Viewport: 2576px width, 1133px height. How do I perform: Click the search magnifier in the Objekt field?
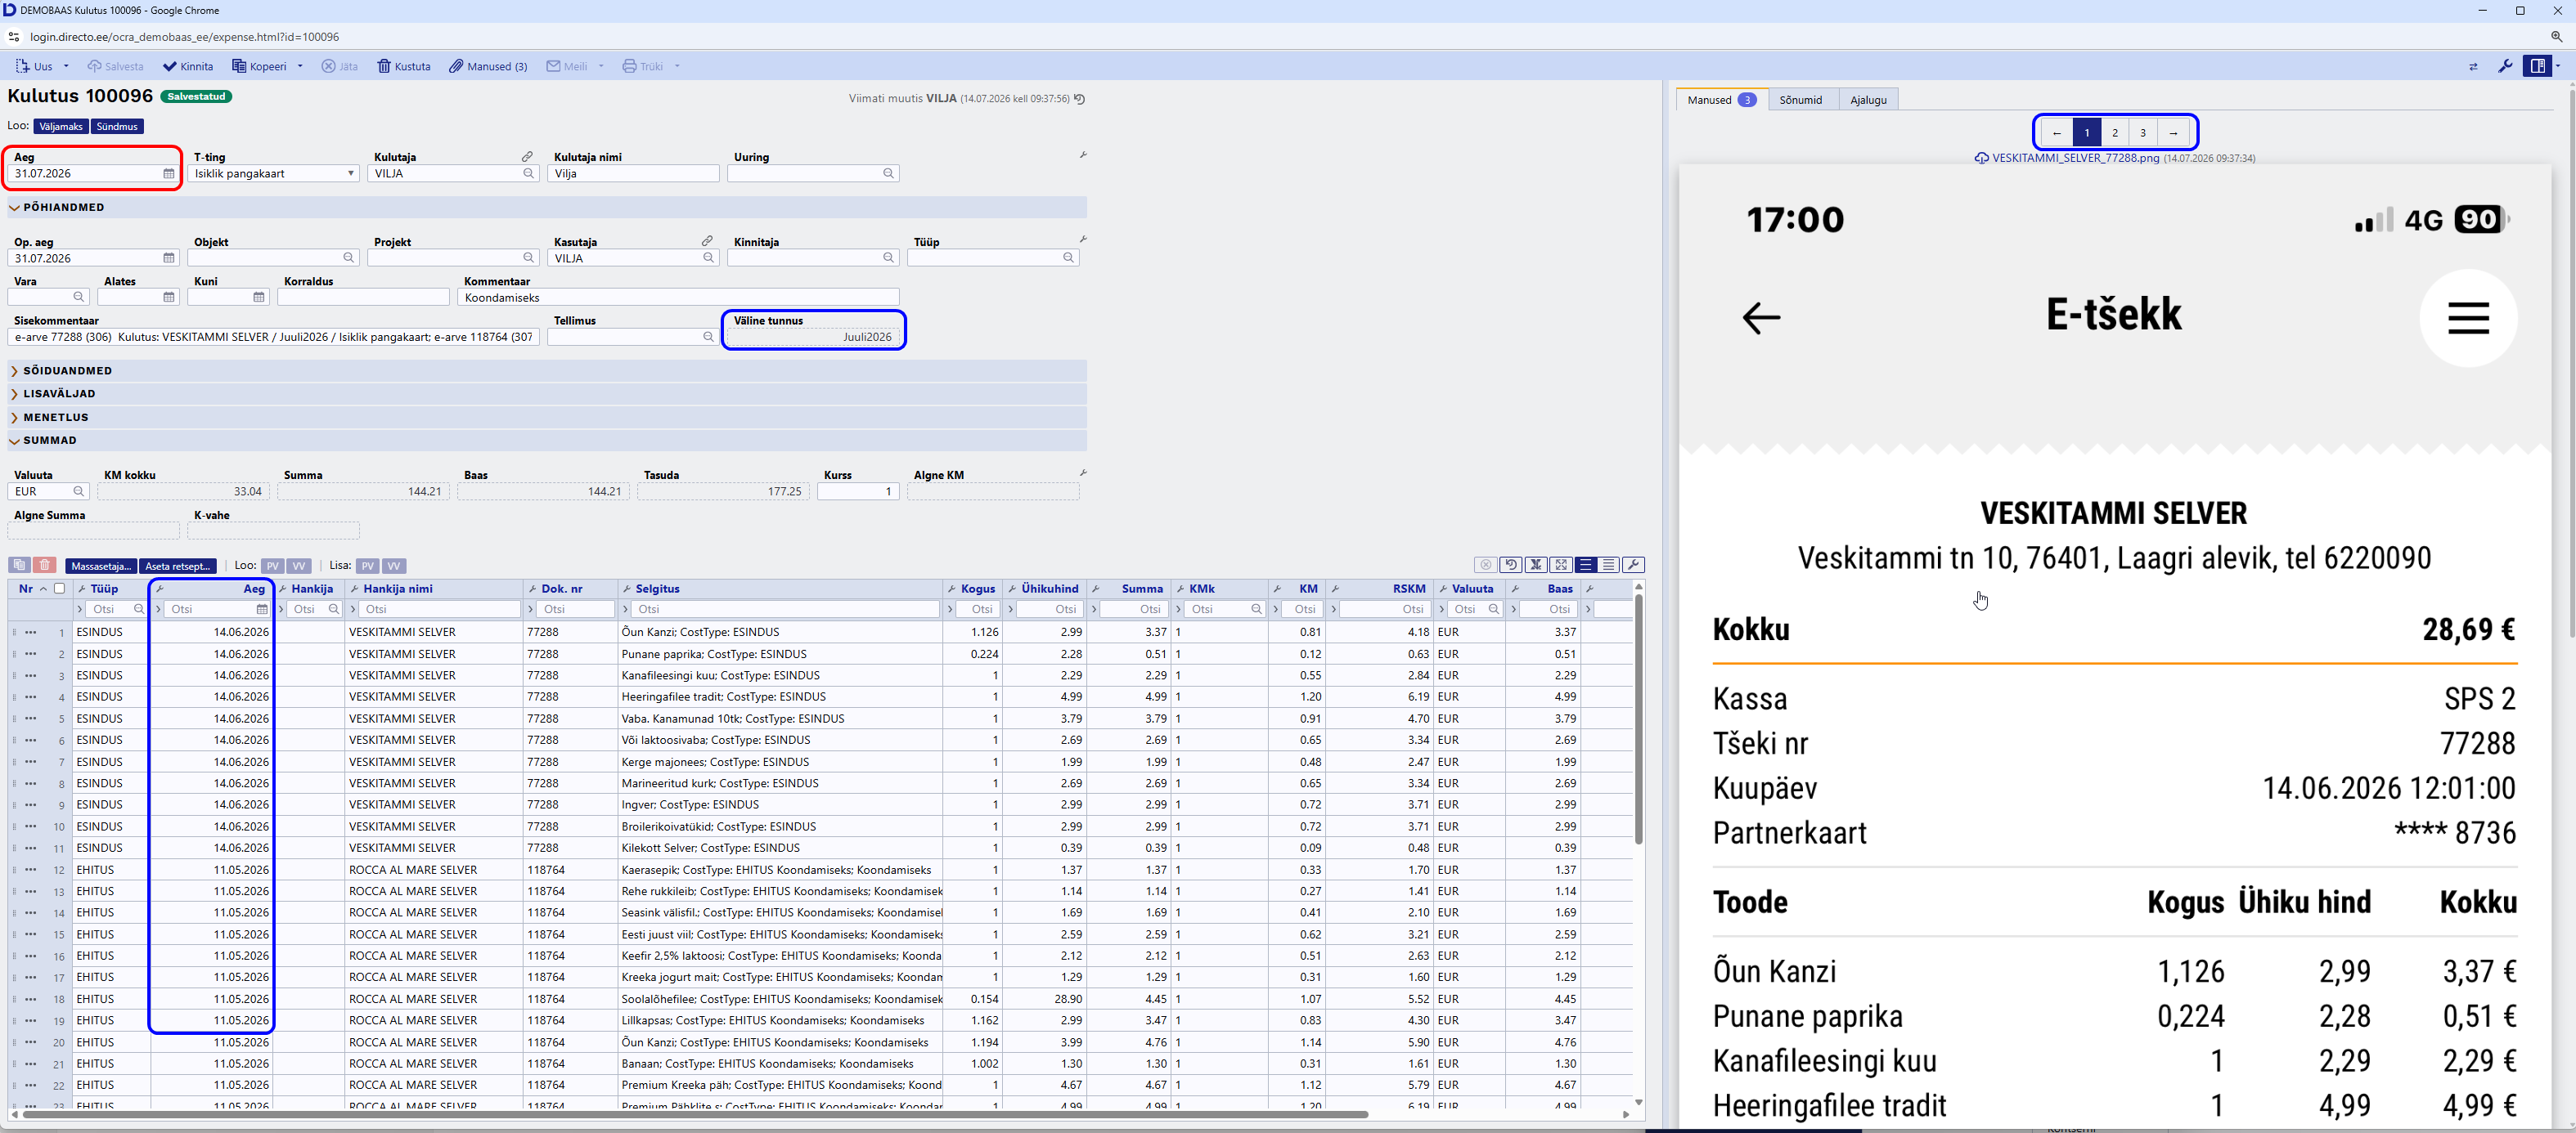pos(349,257)
